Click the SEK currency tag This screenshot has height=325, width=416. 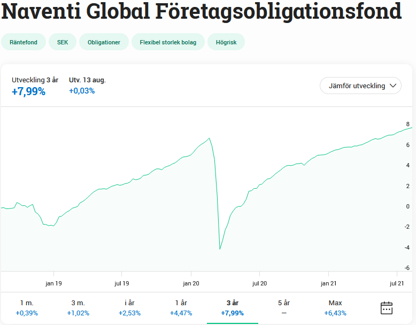click(x=63, y=42)
